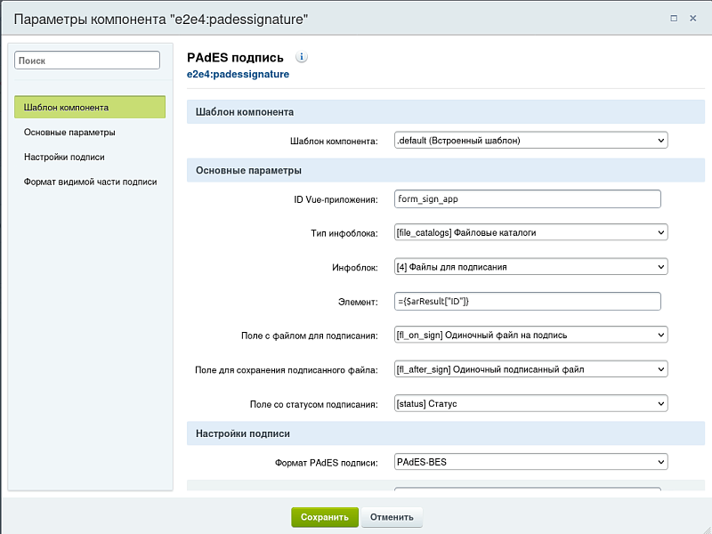Select Шаблон компонента in left sidebar
Viewport: 712px width, 534px height.
[x=90, y=108]
